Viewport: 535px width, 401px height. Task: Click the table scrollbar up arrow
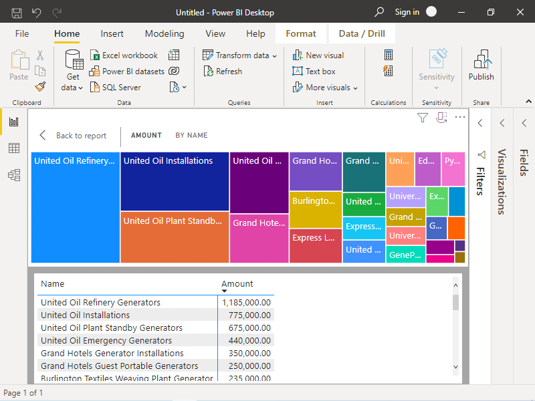[x=456, y=285]
